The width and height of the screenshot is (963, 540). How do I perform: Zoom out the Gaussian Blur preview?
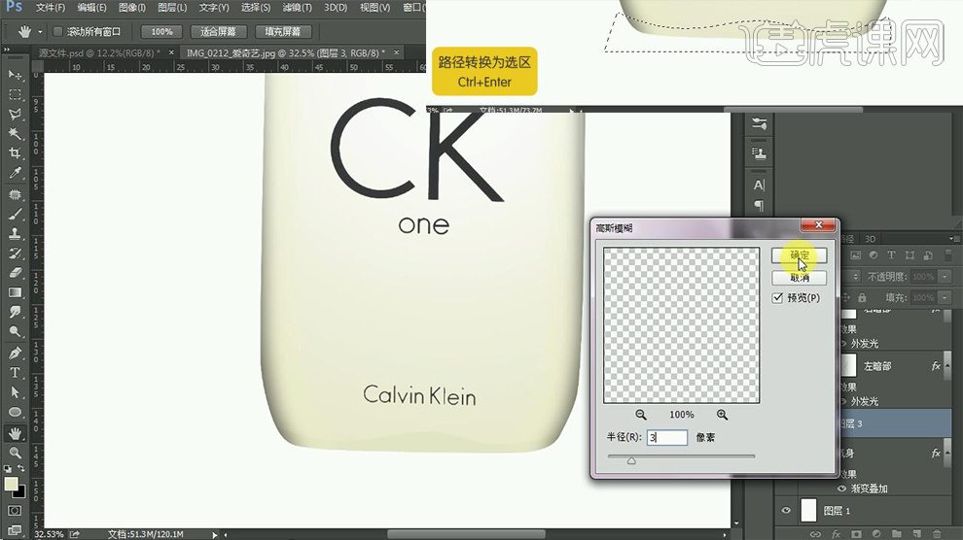pyautogui.click(x=641, y=415)
